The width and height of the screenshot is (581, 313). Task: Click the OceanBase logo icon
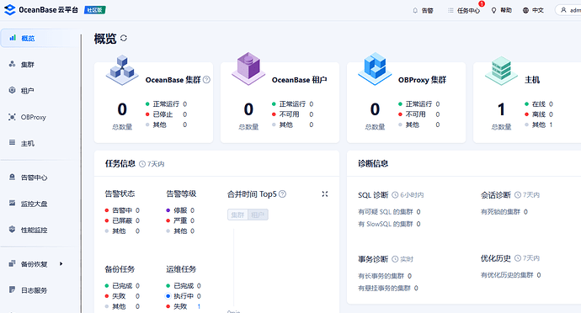click(9, 10)
